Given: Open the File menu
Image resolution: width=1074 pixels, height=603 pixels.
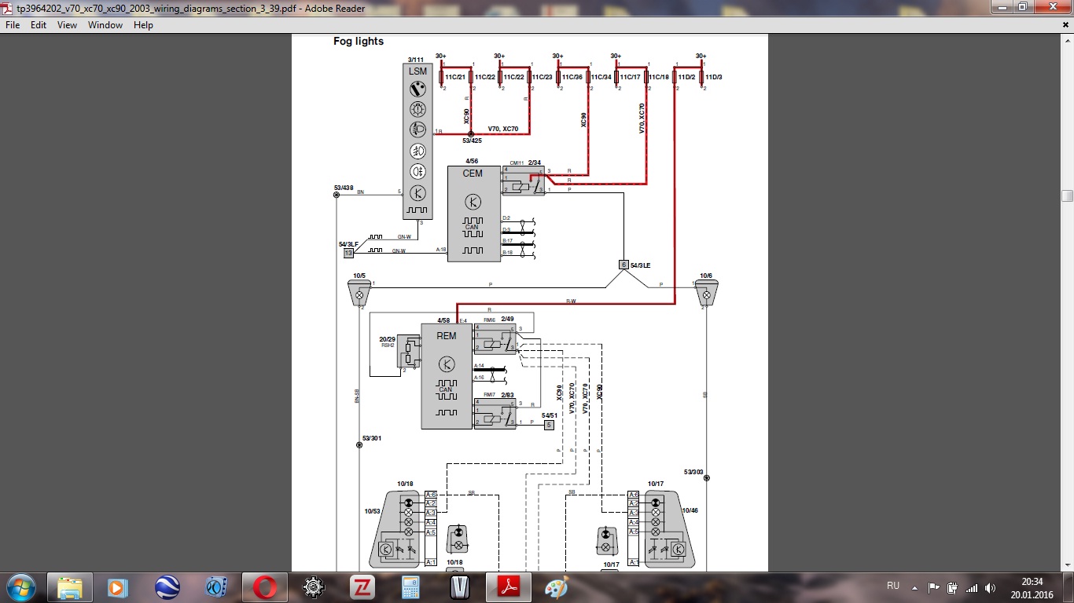Looking at the screenshot, I should [x=13, y=25].
